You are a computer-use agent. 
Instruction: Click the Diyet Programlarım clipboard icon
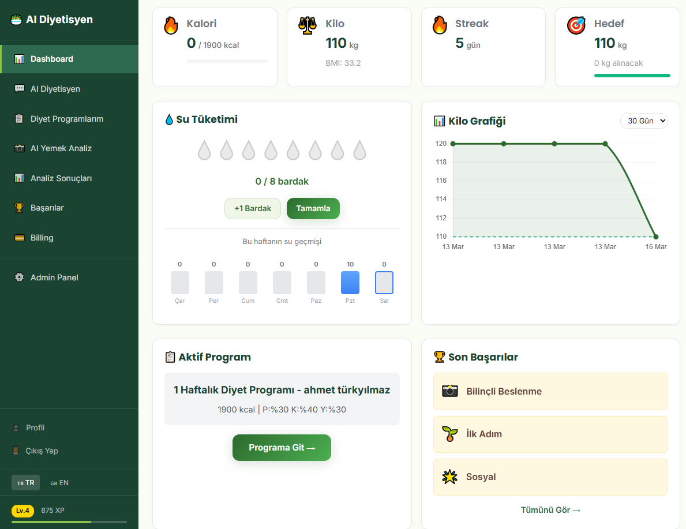tap(19, 119)
